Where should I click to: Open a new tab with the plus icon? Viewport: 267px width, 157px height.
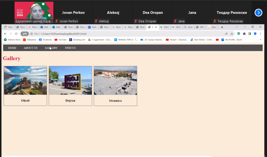(x=222, y=27)
